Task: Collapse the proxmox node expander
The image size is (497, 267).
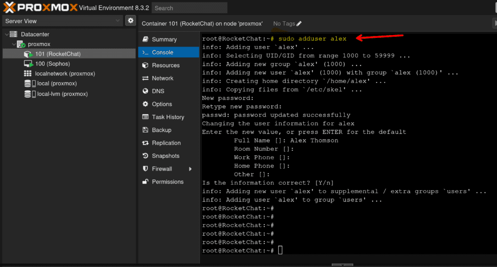Action: (14, 44)
